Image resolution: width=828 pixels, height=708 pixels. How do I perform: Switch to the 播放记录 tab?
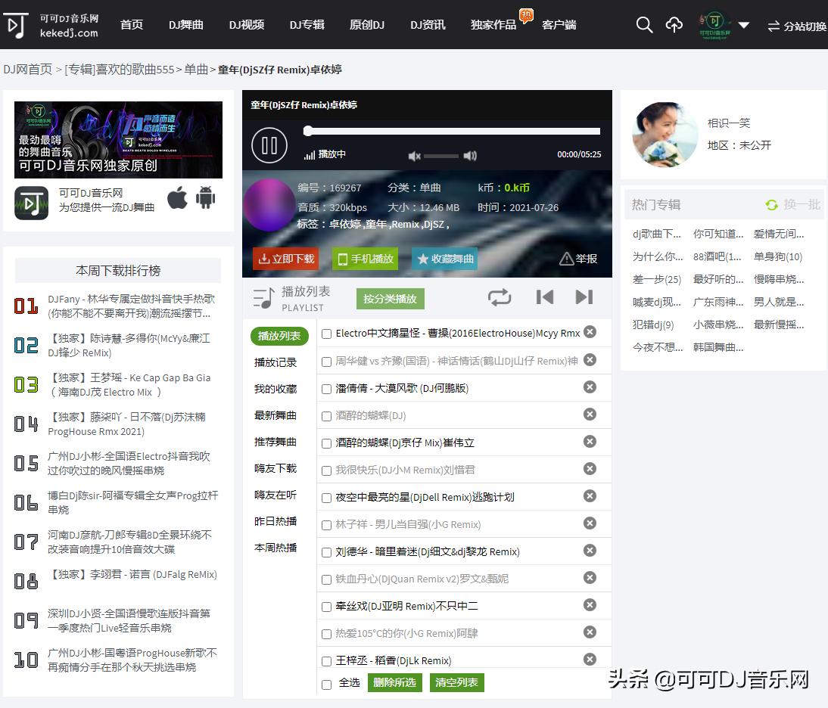click(x=275, y=362)
